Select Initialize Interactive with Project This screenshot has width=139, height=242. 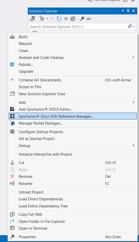45,154
